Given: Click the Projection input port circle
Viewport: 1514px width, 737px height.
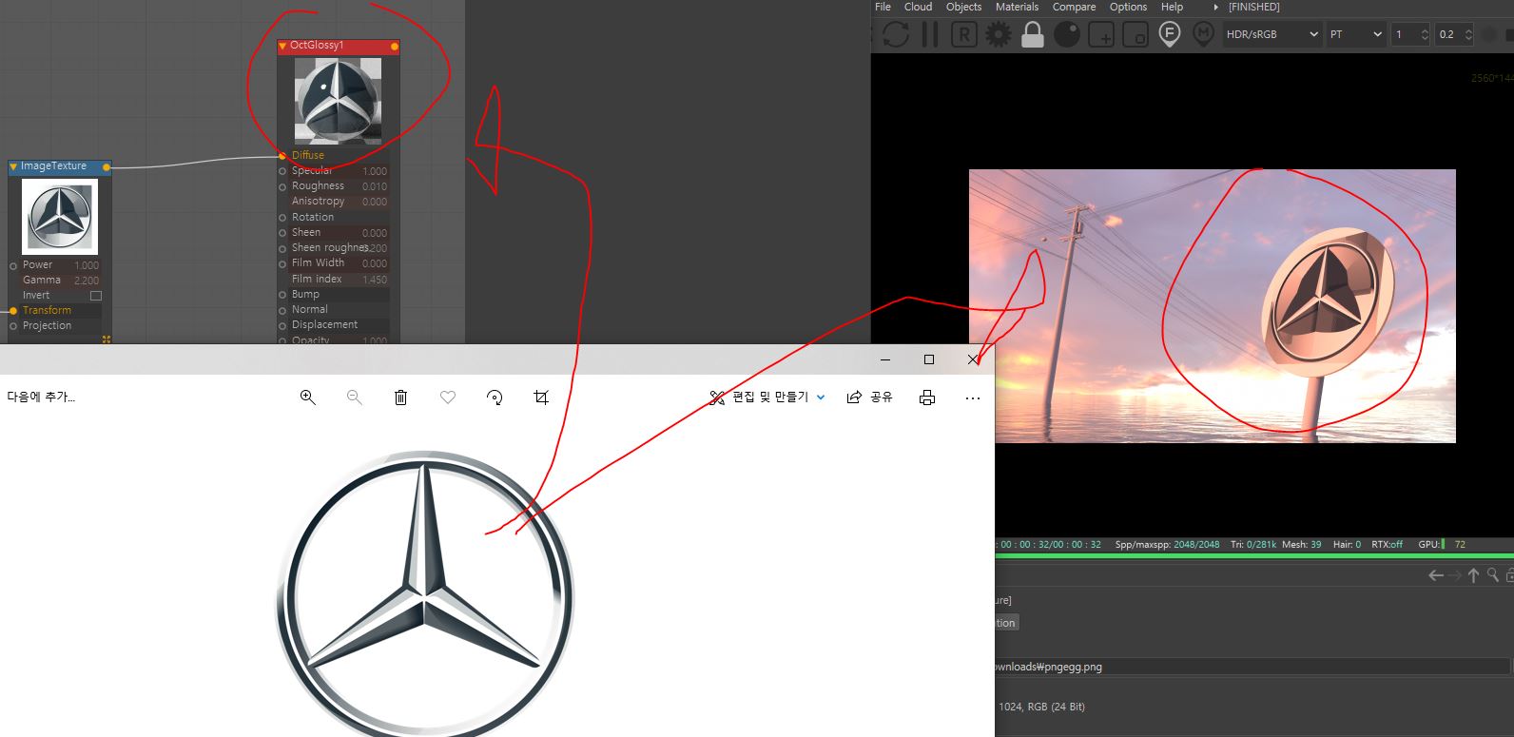Looking at the screenshot, I should 13,326.
